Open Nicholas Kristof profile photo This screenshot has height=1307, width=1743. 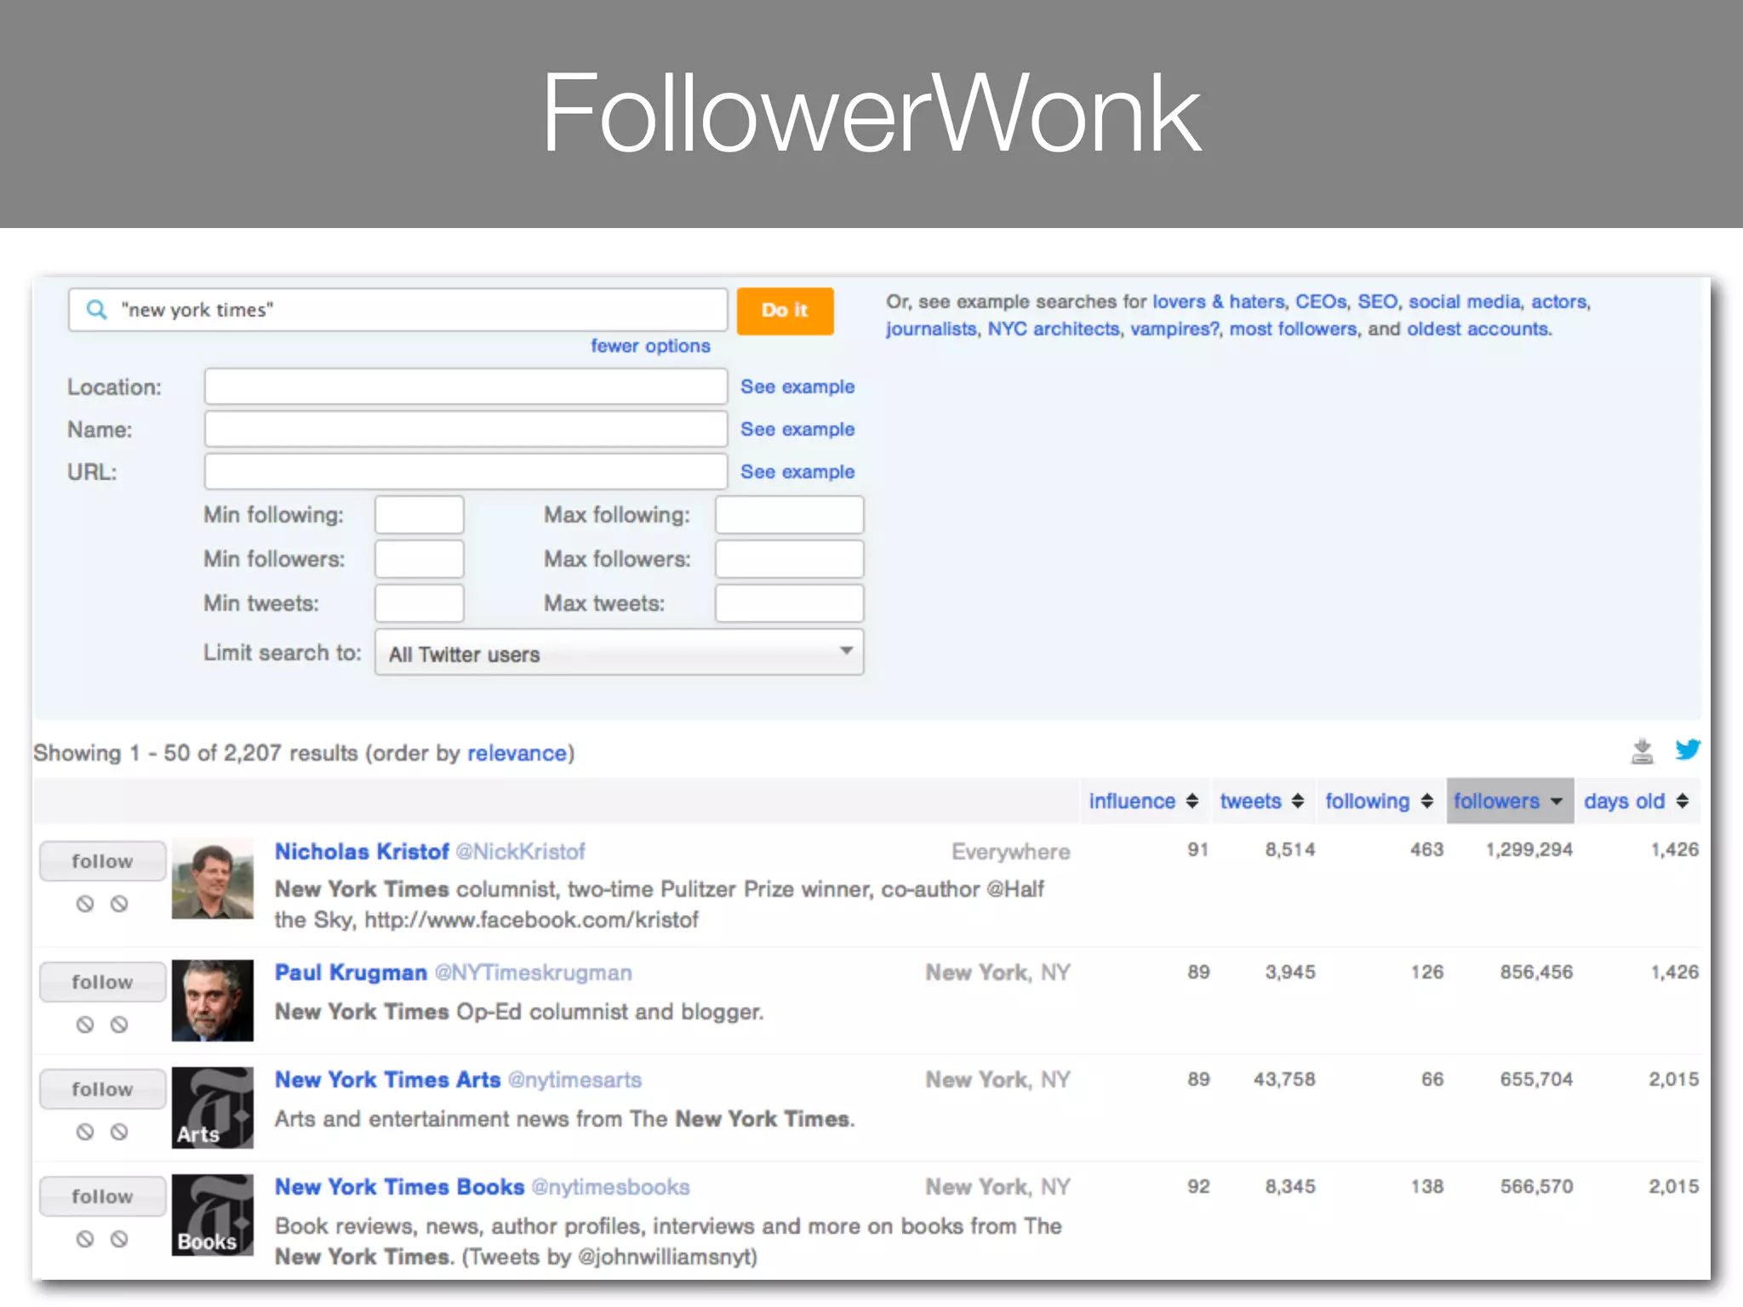coord(213,878)
